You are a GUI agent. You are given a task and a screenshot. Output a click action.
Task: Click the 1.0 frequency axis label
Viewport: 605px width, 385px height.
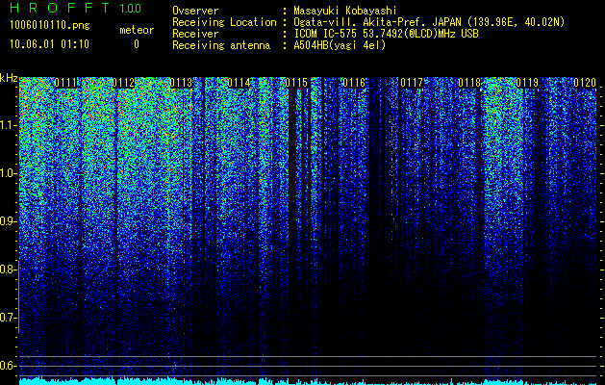[8, 173]
